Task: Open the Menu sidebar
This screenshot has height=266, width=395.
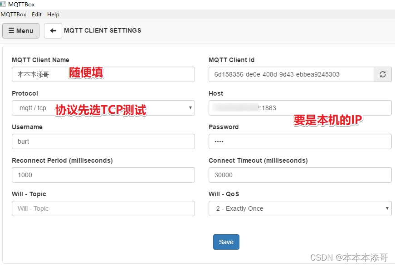Action: coord(20,31)
